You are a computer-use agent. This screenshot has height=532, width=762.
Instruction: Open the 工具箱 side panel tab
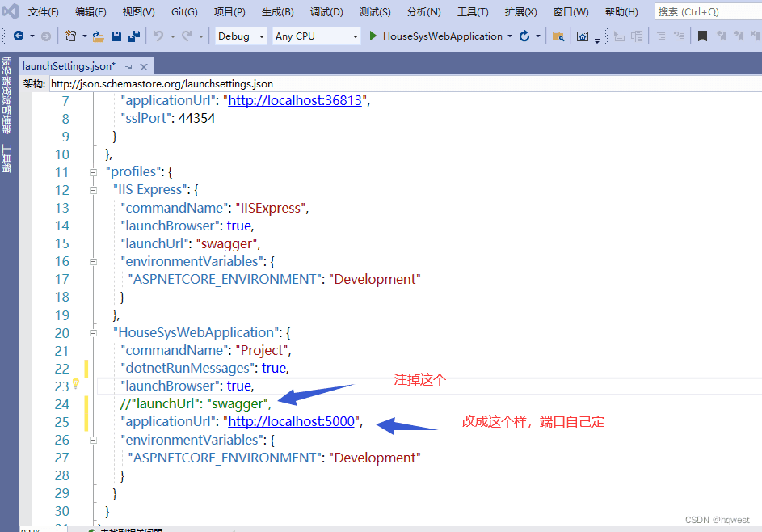(6, 158)
